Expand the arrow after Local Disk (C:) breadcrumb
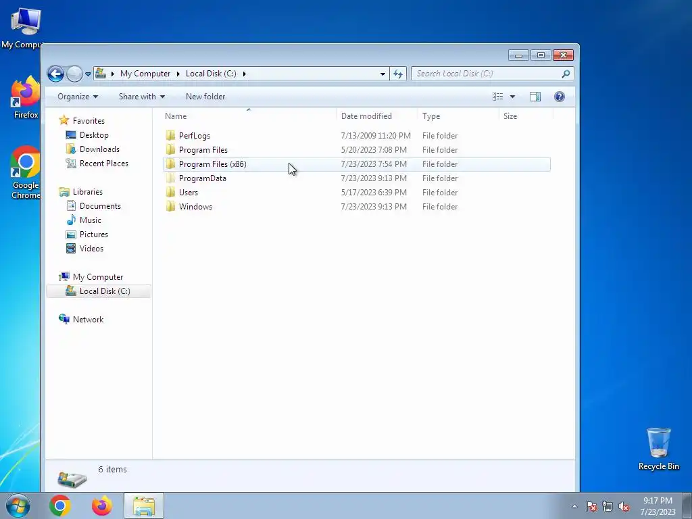The height and width of the screenshot is (519, 692). coord(244,74)
